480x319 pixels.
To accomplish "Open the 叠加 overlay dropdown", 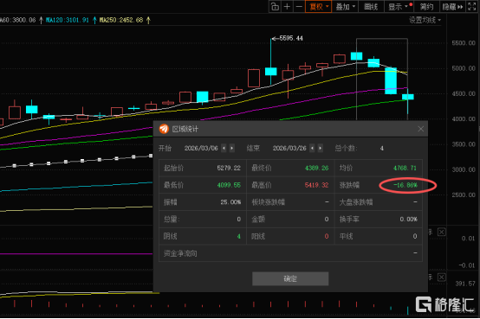I will (346, 6).
